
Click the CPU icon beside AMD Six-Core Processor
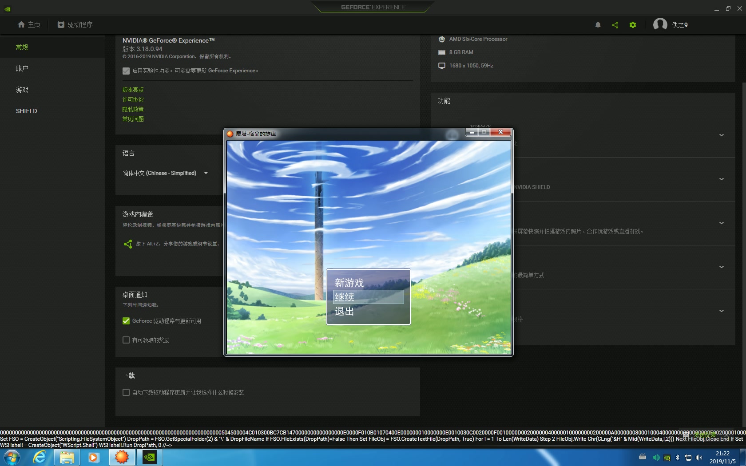click(x=442, y=39)
